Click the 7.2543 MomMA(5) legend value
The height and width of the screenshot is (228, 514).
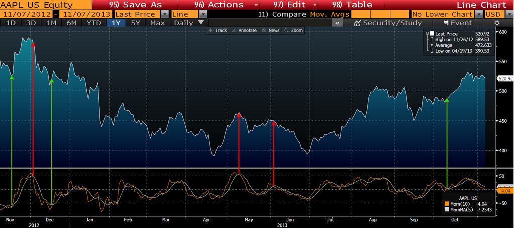coord(484,209)
